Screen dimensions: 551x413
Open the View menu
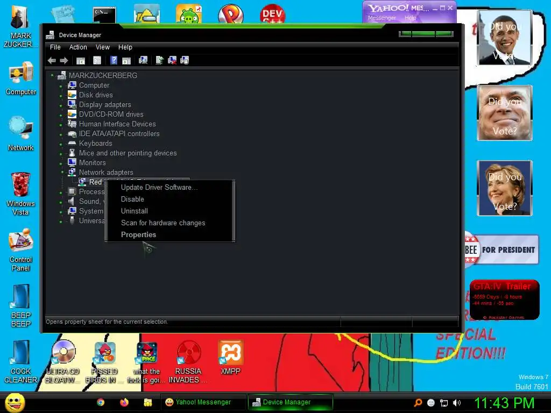(x=103, y=47)
